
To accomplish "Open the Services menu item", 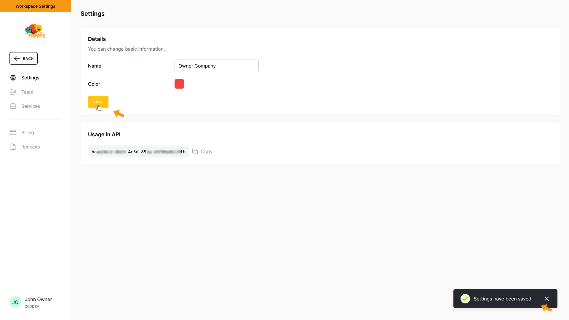I will [x=31, y=106].
